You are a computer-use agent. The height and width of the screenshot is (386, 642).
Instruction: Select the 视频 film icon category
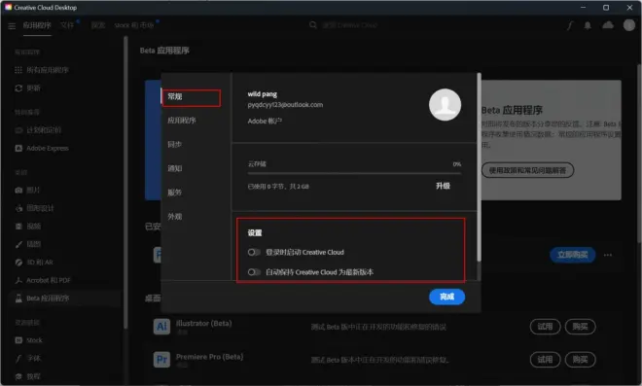(x=18, y=226)
